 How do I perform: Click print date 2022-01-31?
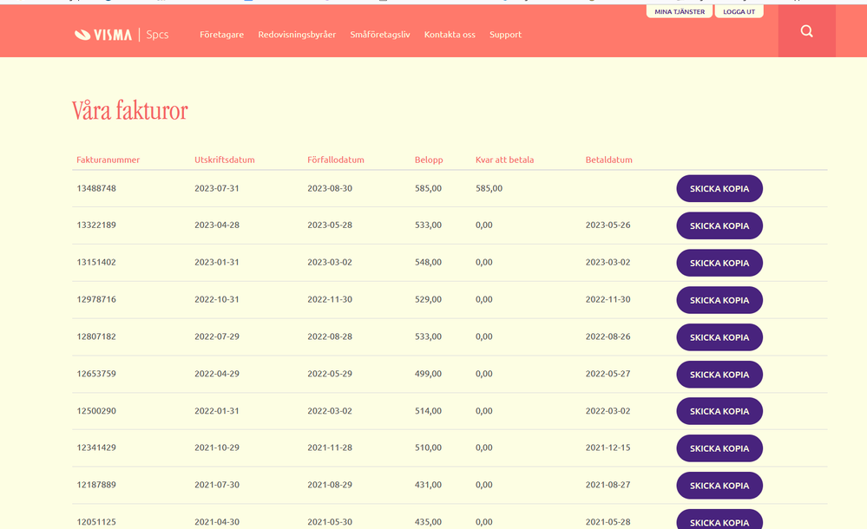tap(217, 411)
